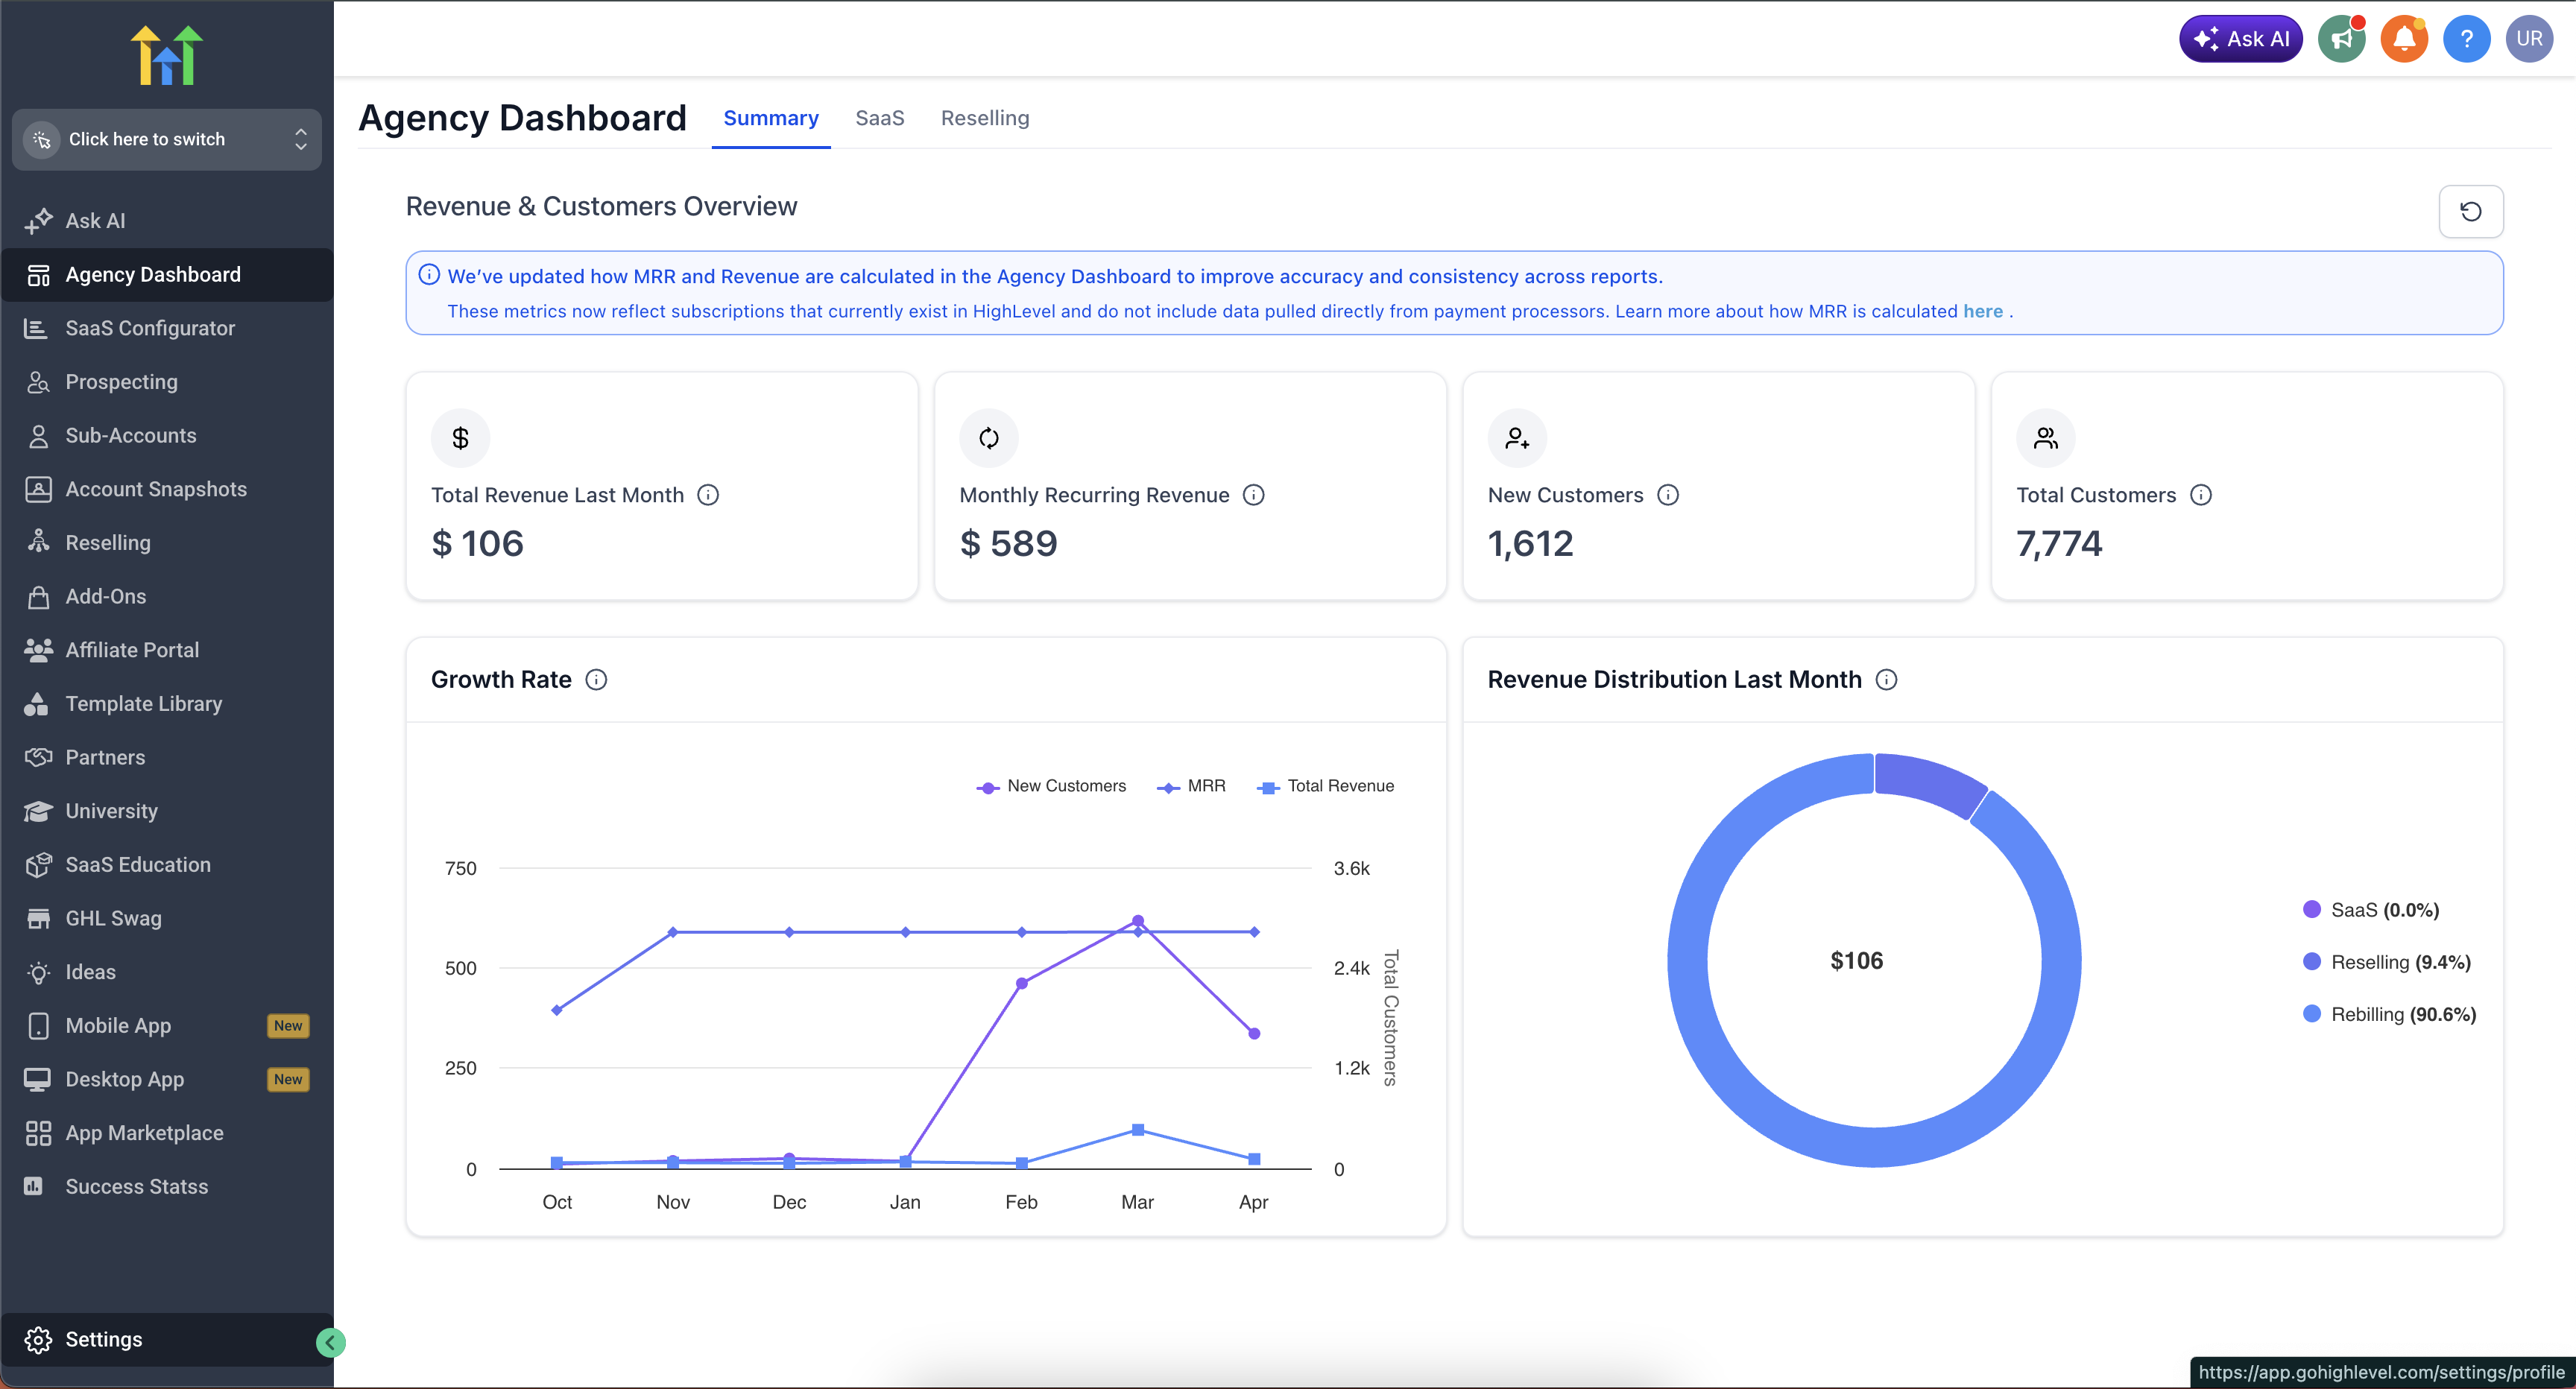Follow the 'here' link about MRR calculation
The image size is (2576, 1389).
pos(1982,311)
